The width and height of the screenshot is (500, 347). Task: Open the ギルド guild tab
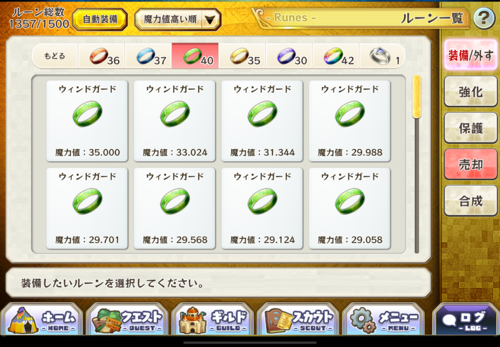pos(213,320)
